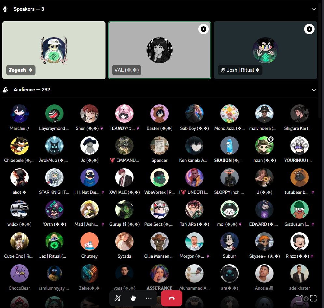
Task: Open malvindera's avatar
Action: click(264, 114)
